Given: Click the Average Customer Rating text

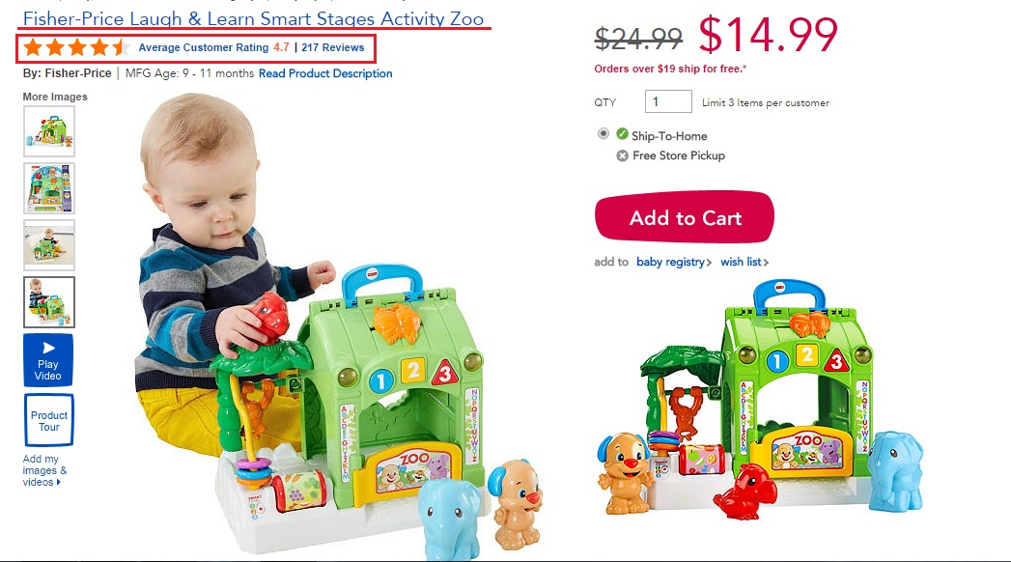Looking at the screenshot, I should (203, 47).
